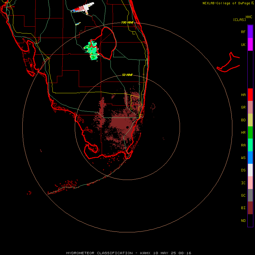Screen dimensions: 255x255
Task: Choose the DS white legend swatch
Action: (x=250, y=170)
